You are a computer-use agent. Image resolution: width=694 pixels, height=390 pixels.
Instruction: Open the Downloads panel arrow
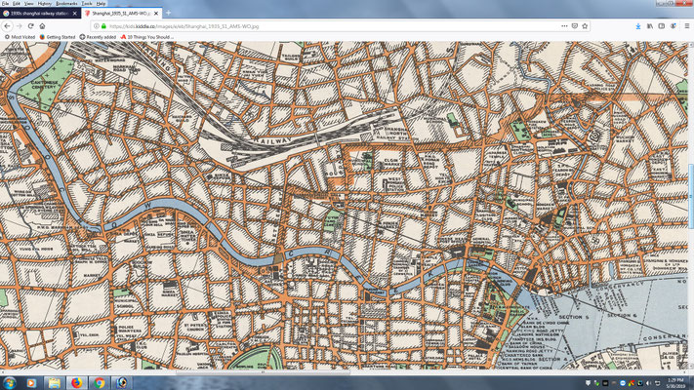638,26
